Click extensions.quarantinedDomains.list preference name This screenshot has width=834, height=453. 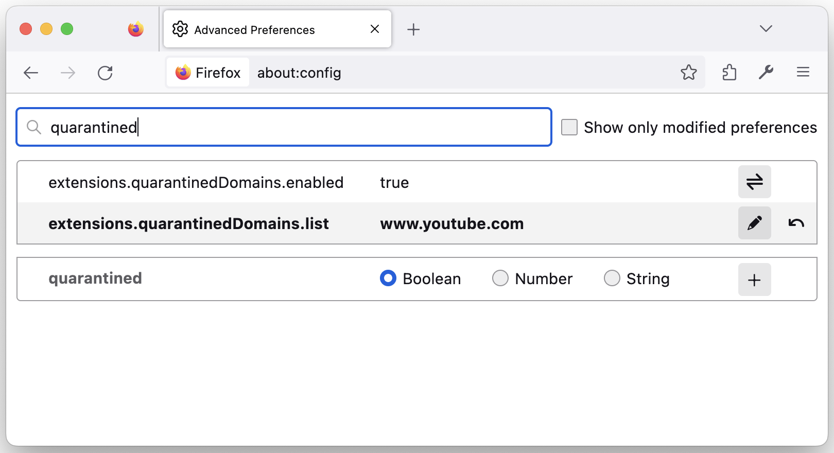tap(188, 224)
